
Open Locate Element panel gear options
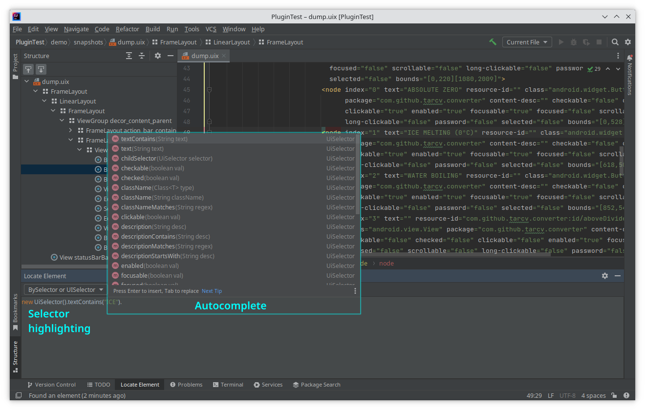pyautogui.click(x=605, y=276)
